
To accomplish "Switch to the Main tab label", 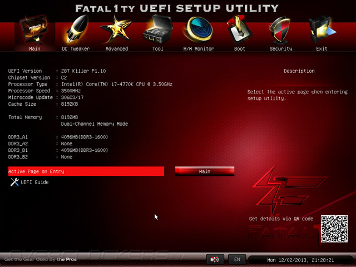I will (34, 48).
